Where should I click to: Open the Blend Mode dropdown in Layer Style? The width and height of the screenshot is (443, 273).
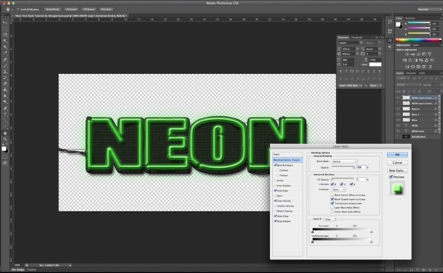tap(345, 161)
